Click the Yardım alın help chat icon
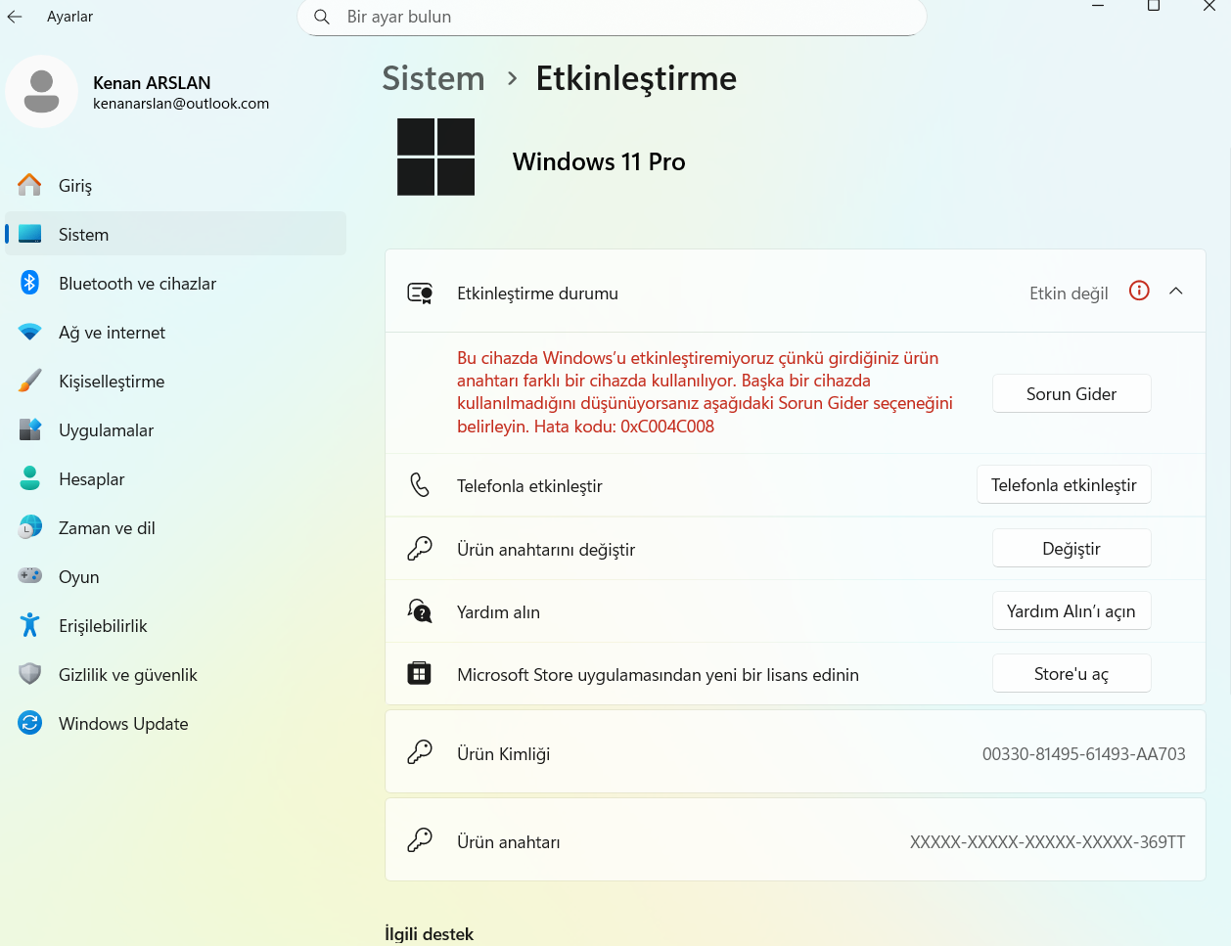 click(x=420, y=611)
